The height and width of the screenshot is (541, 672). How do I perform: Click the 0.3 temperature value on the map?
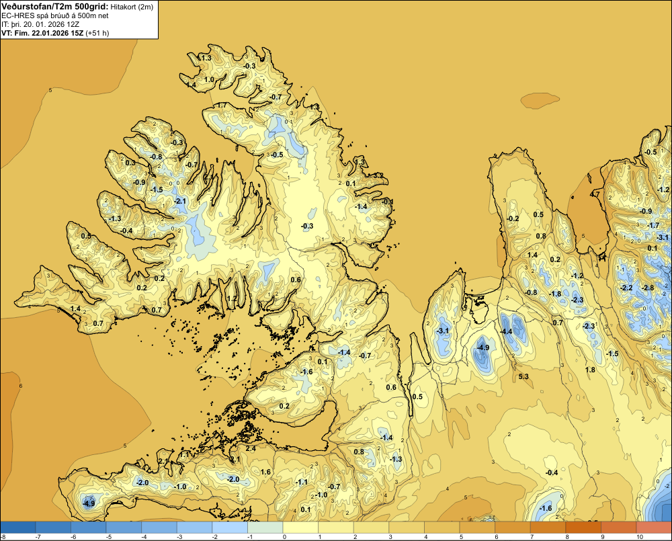(130, 163)
